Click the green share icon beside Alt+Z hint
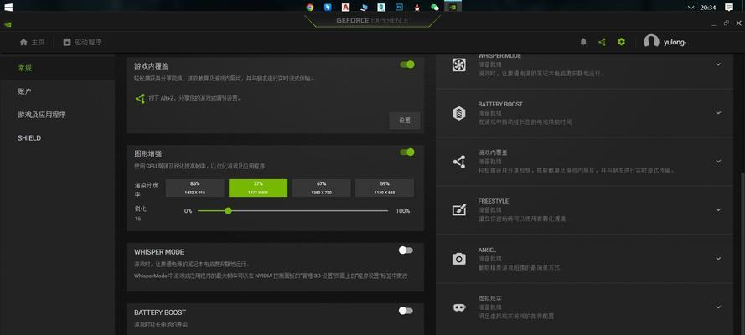745x335 pixels. 140,99
